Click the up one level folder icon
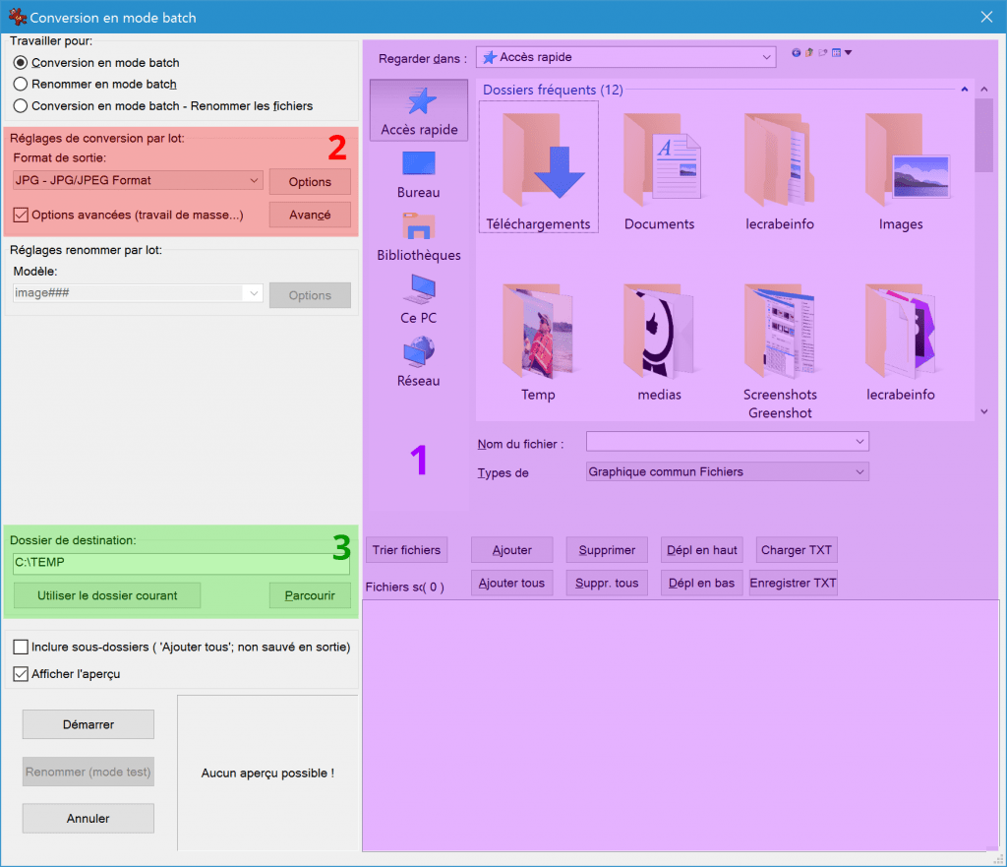This screenshot has height=867, width=1007. point(808,52)
